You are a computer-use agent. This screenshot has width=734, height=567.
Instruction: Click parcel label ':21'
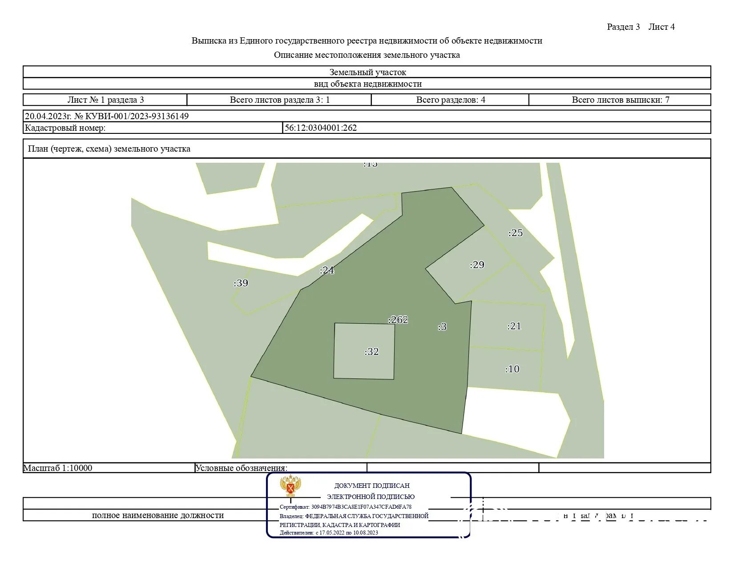click(514, 326)
